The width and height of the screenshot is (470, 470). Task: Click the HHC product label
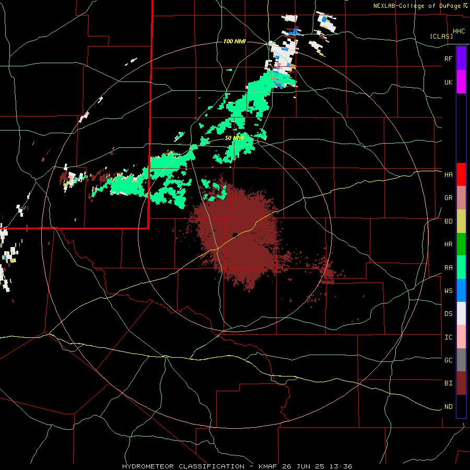[x=459, y=31]
